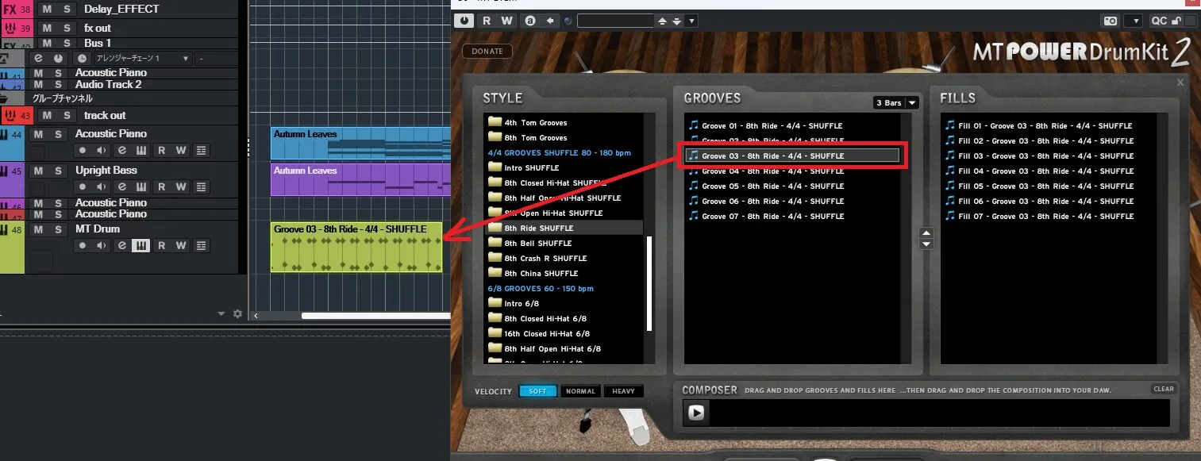The width and height of the screenshot is (1201, 461).
Task: Solo the track out channel 43
Action: pos(67,115)
